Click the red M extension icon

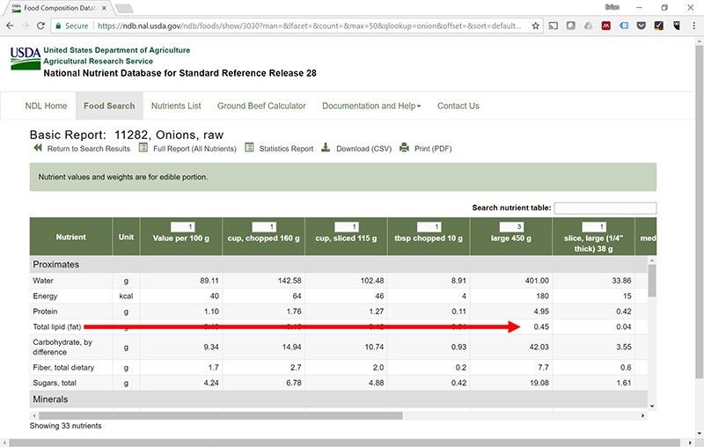pyautogui.click(x=605, y=26)
